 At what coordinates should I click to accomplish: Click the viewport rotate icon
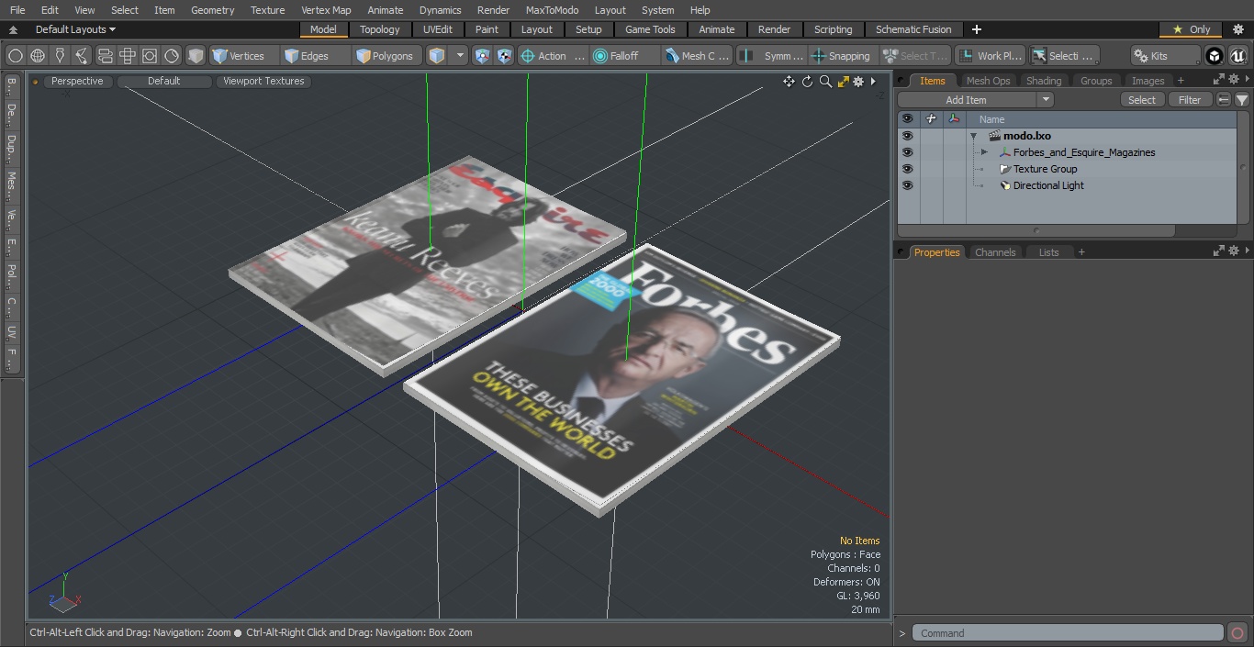point(807,82)
